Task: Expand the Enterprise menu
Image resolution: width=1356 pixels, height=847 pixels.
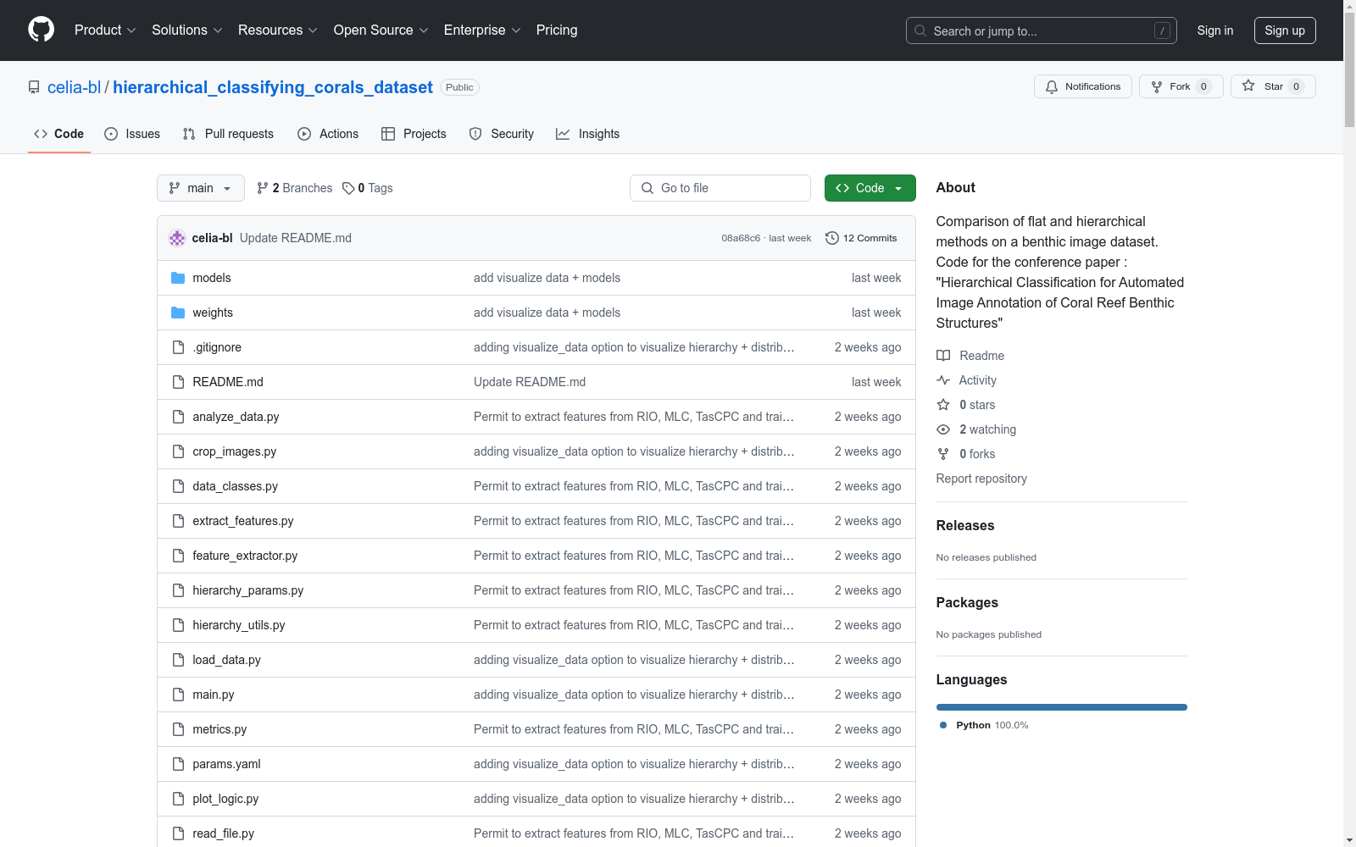Action: (x=482, y=30)
